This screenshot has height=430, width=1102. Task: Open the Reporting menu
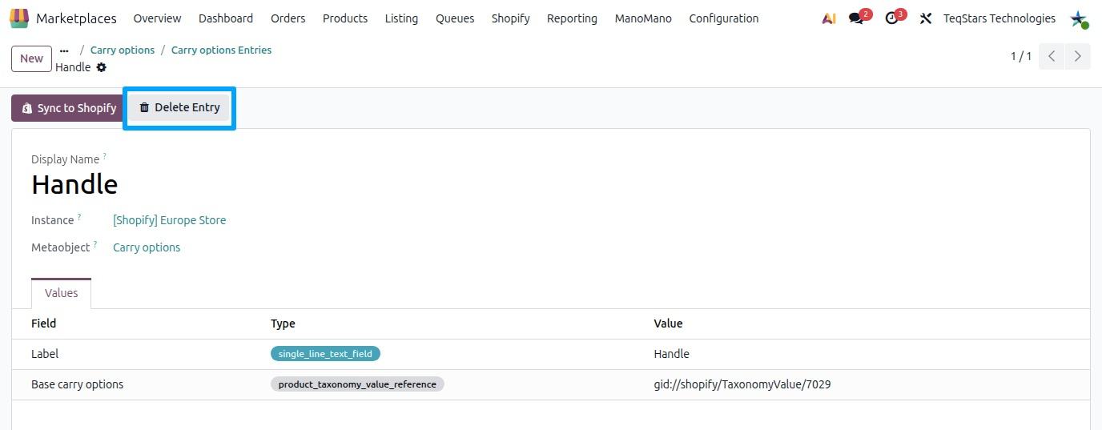tap(572, 18)
